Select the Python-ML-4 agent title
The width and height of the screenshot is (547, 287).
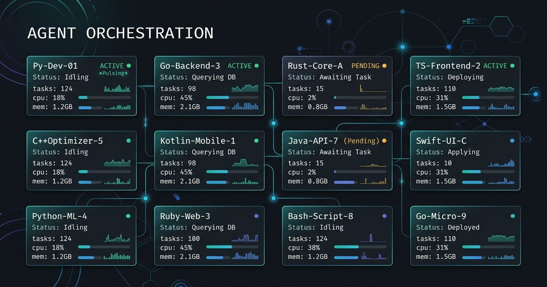tap(60, 216)
